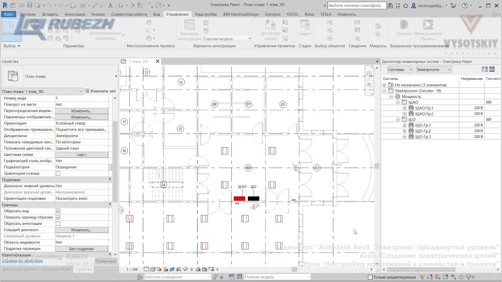The width and height of the screenshot is (502, 282).
Task: Click the search keyword input field
Action: point(356,5)
